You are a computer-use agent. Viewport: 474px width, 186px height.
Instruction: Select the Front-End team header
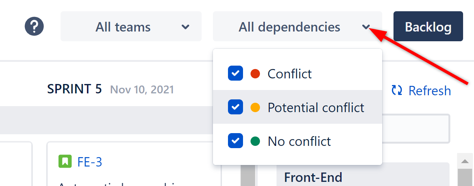(313, 177)
